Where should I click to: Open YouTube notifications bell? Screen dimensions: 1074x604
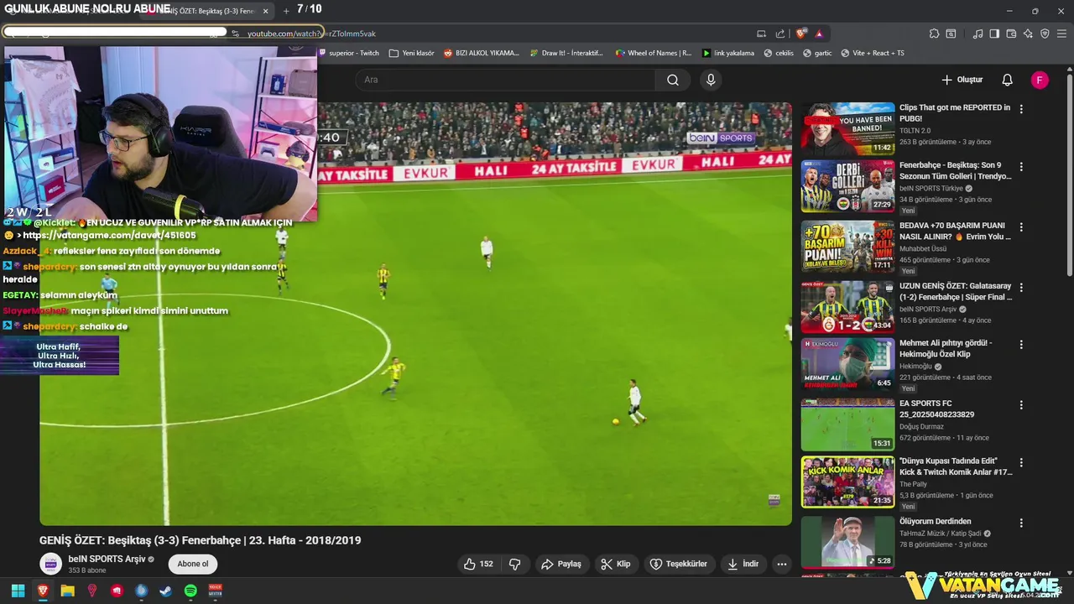pyautogui.click(x=1007, y=80)
